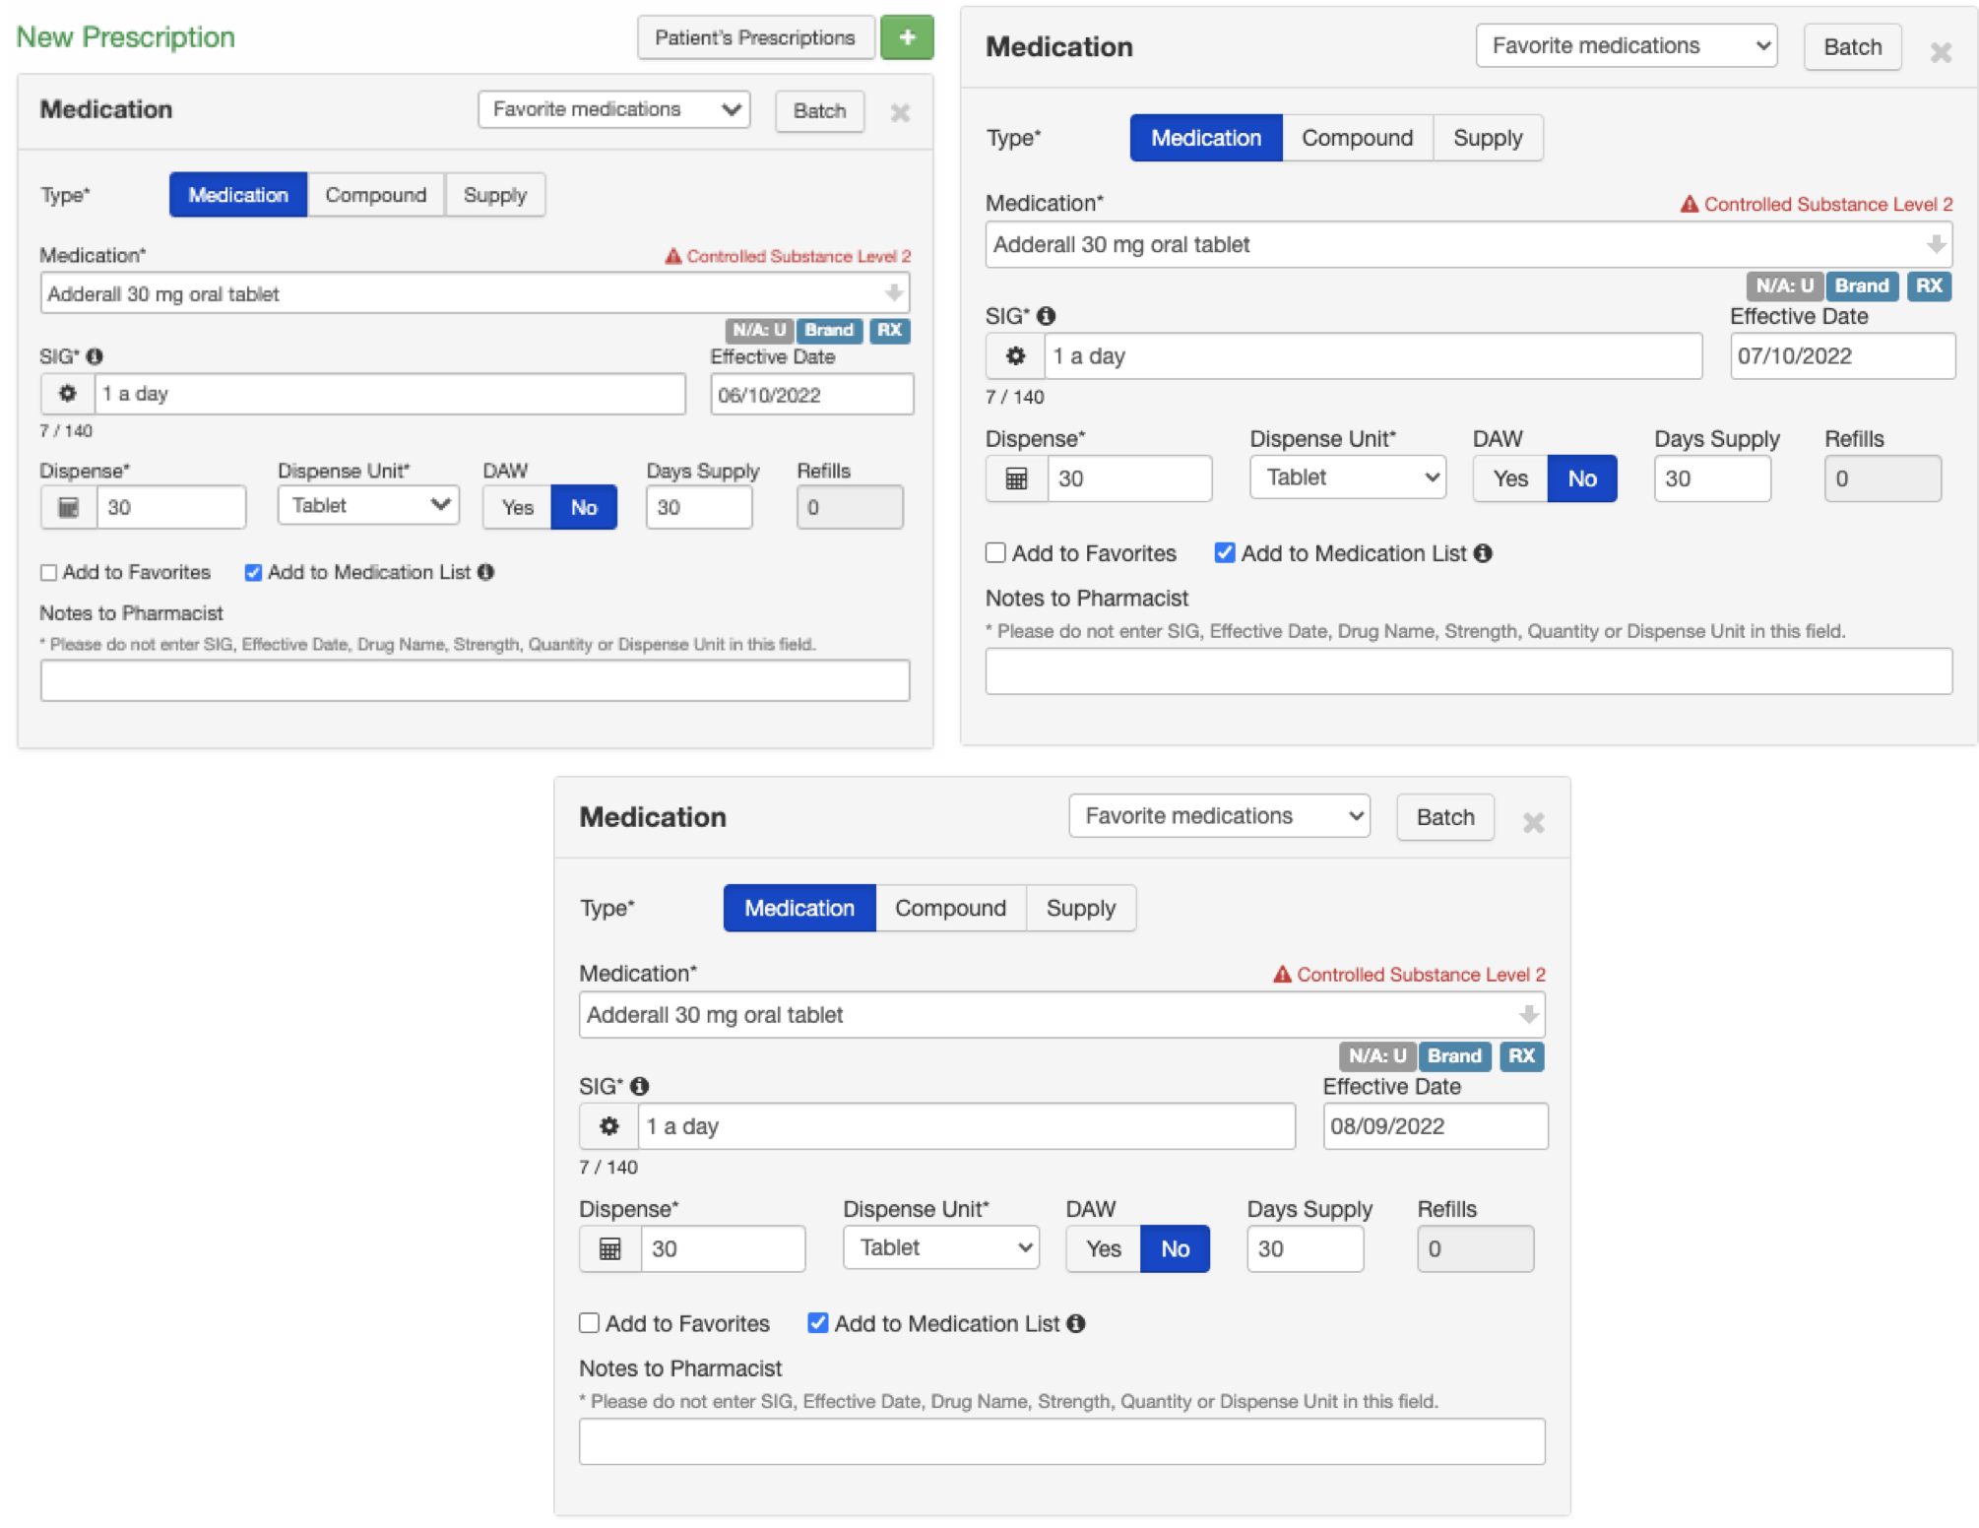Screen dimensions: 1979x1528
Task: Open dispense calculator in 07/10/2022 prescription
Action: click(x=1017, y=478)
